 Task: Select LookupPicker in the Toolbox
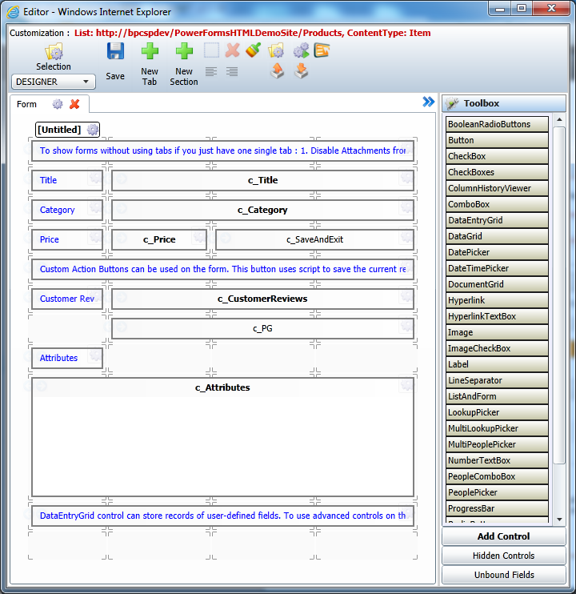498,412
